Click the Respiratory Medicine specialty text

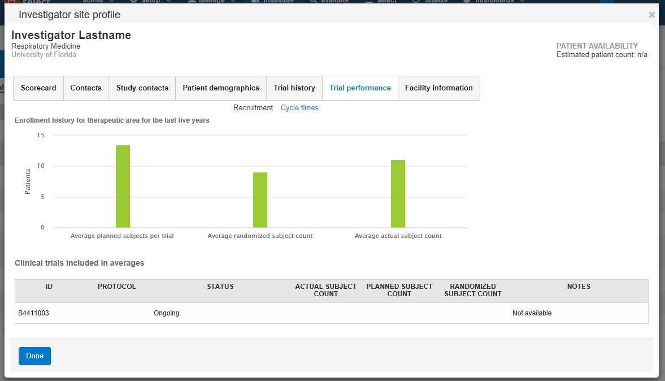coord(46,46)
